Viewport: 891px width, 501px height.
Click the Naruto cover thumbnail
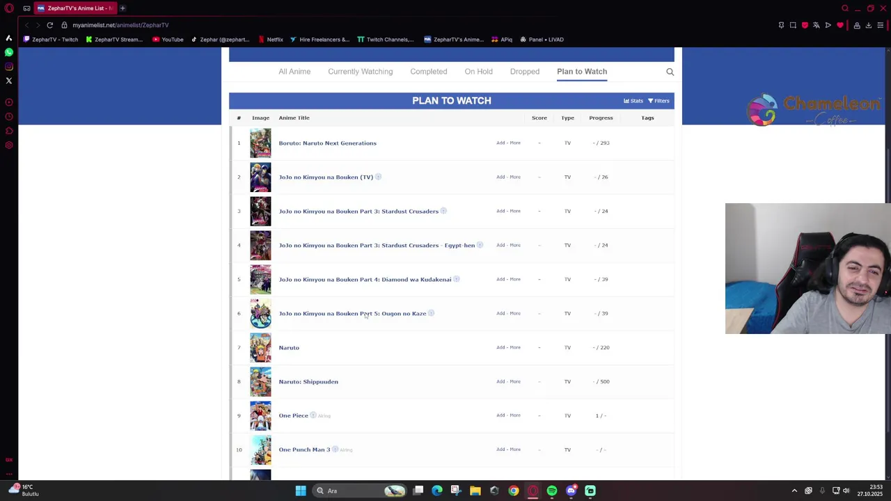tap(260, 347)
